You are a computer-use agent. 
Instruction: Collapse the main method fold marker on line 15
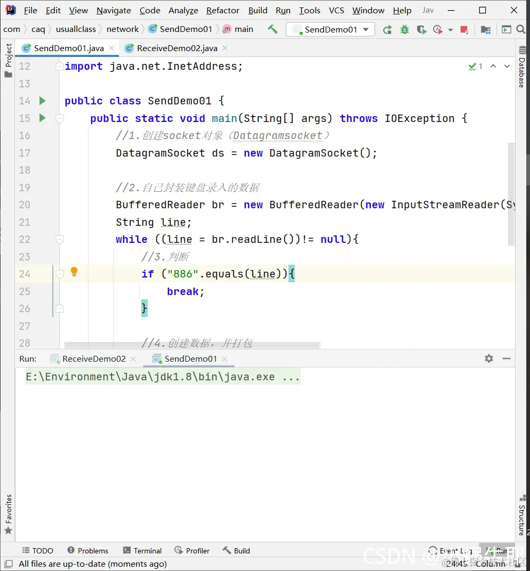(x=59, y=118)
